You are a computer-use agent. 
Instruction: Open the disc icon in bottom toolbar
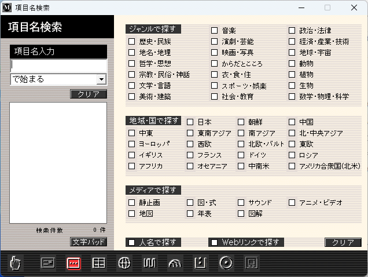pyautogui.click(x=226, y=263)
